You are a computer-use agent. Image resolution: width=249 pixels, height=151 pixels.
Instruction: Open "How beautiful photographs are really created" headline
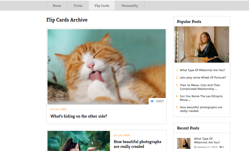pos(138,144)
